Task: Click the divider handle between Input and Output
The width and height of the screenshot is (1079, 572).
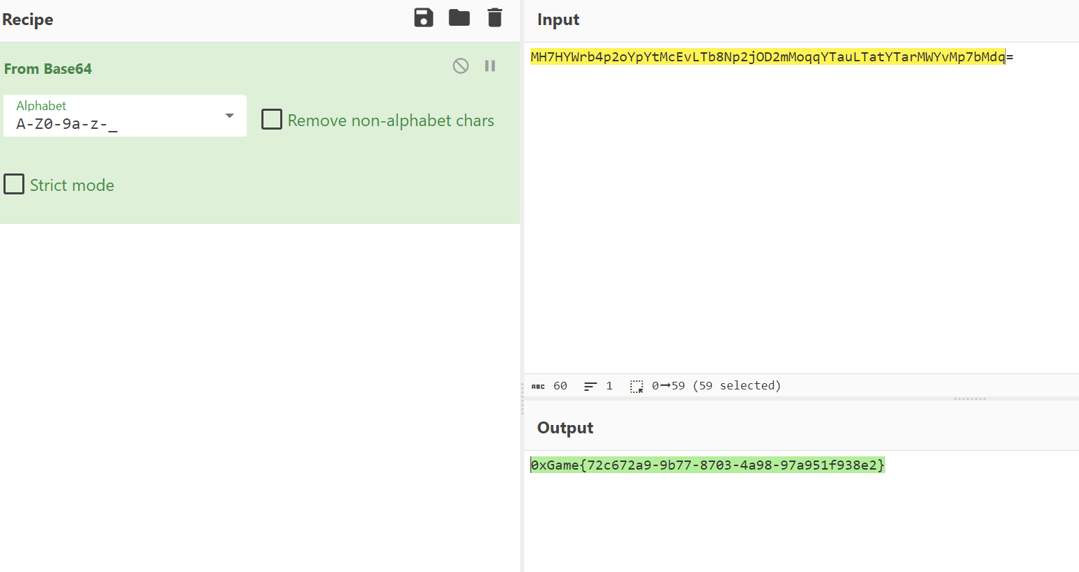Action: [x=970, y=399]
